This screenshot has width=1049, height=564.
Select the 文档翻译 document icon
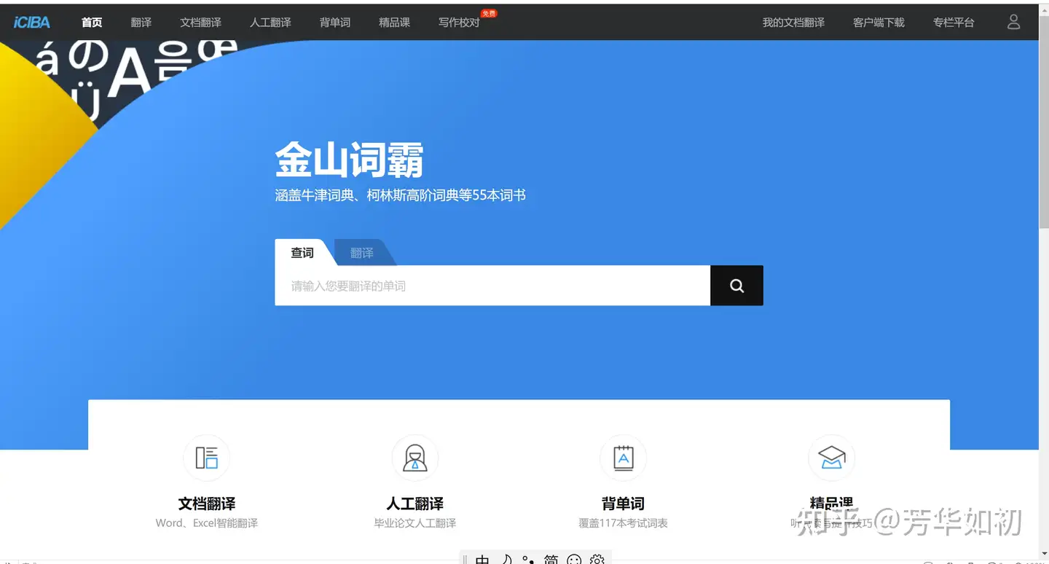pos(206,458)
